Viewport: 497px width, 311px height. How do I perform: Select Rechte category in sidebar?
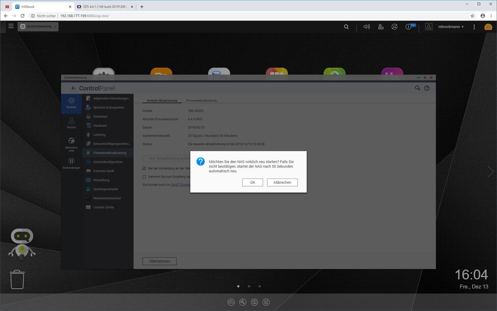tap(71, 123)
